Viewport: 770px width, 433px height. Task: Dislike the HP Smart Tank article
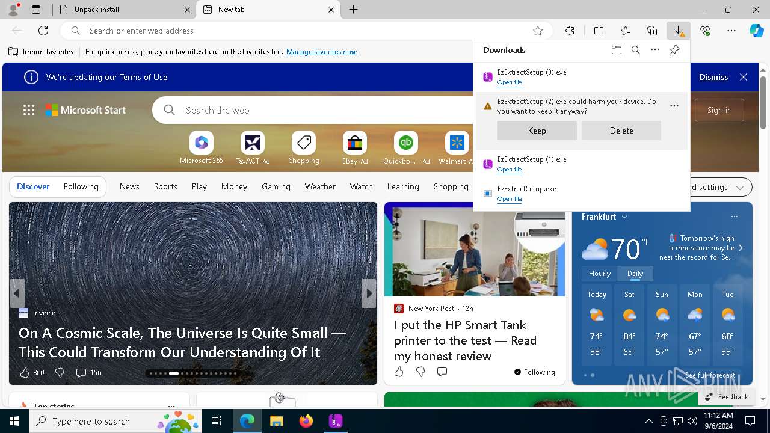pyautogui.click(x=420, y=372)
